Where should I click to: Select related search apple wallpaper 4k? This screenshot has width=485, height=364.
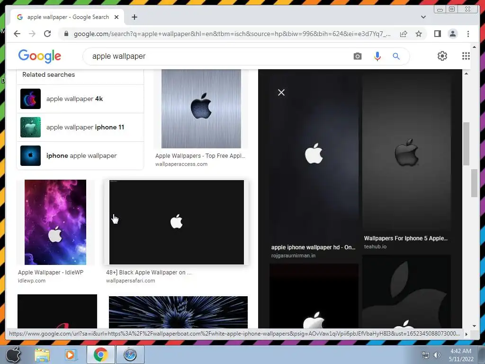tap(80, 99)
